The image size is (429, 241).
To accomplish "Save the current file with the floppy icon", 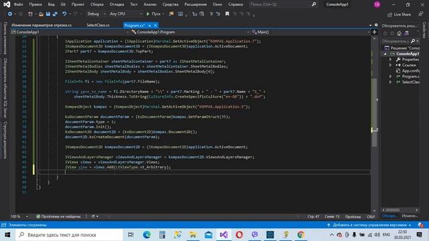I will tap(48, 13).
